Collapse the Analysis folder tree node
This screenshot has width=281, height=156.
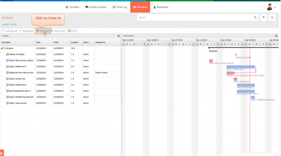tap(2, 48)
